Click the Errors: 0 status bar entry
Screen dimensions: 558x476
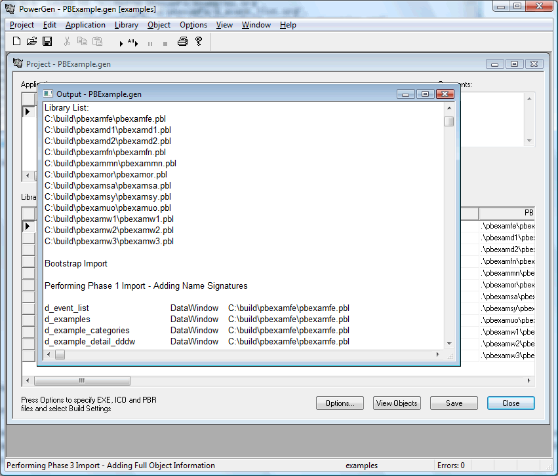[450, 466]
